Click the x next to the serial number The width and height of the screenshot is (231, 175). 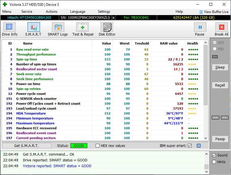pyautogui.click(x=113, y=18)
